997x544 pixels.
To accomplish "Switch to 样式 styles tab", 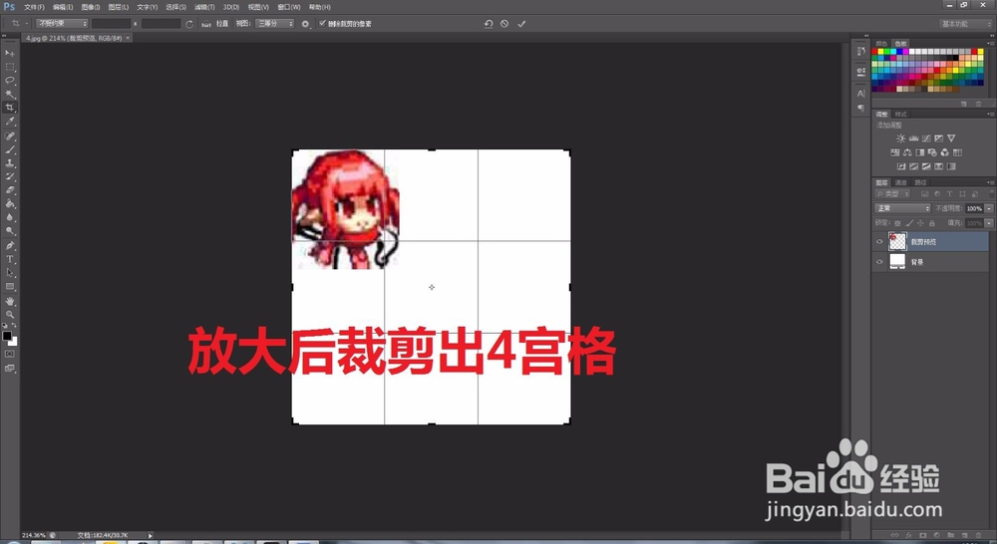I will pos(901,114).
